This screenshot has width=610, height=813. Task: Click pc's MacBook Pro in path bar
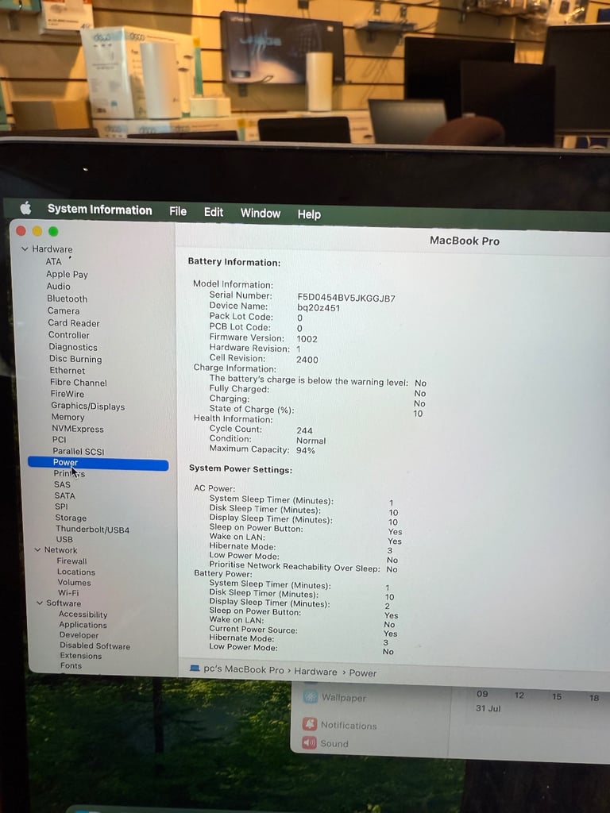(x=244, y=670)
